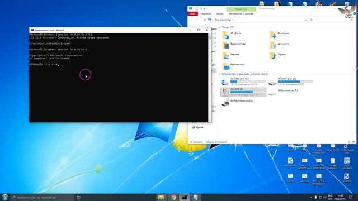This screenshot has width=358, height=201.
Task: Select the Win10PE (E:) drive
Action: 243,92
